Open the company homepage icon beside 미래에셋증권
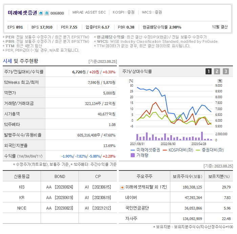This screenshot has height=234, width=237. 41,13
